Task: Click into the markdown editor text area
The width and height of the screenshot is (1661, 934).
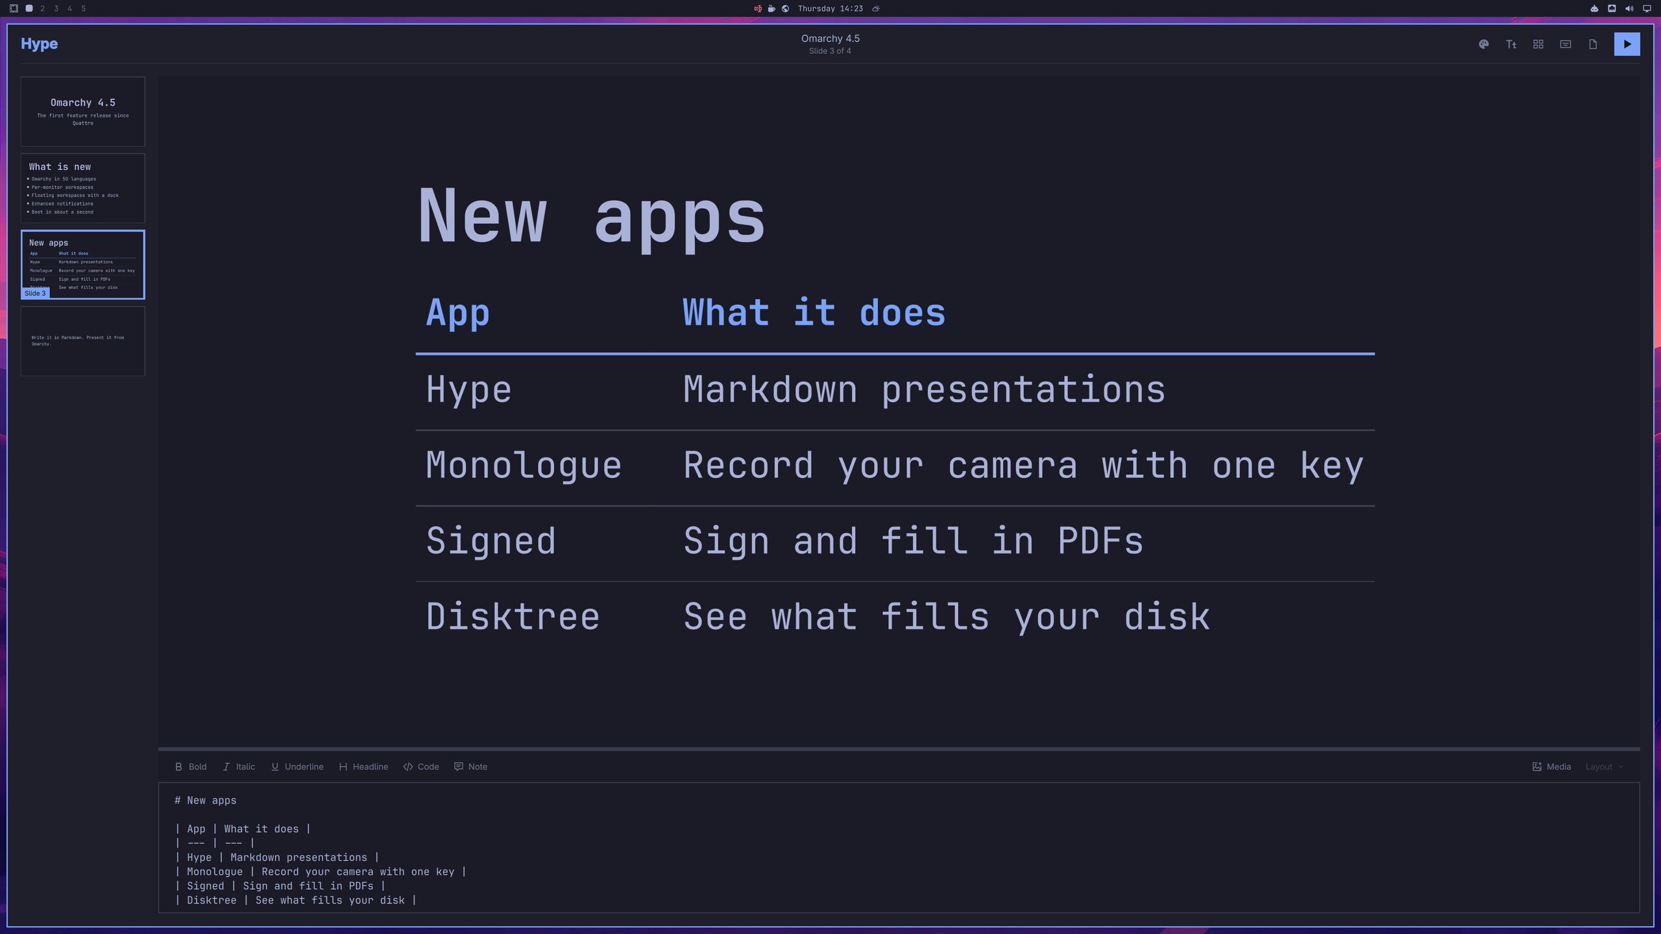Action: 899,848
